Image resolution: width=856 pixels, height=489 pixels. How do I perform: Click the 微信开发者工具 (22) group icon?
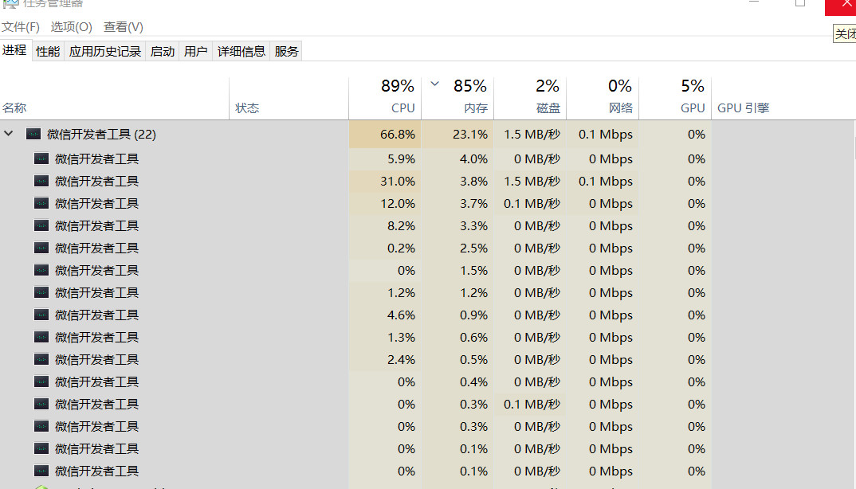[33, 134]
